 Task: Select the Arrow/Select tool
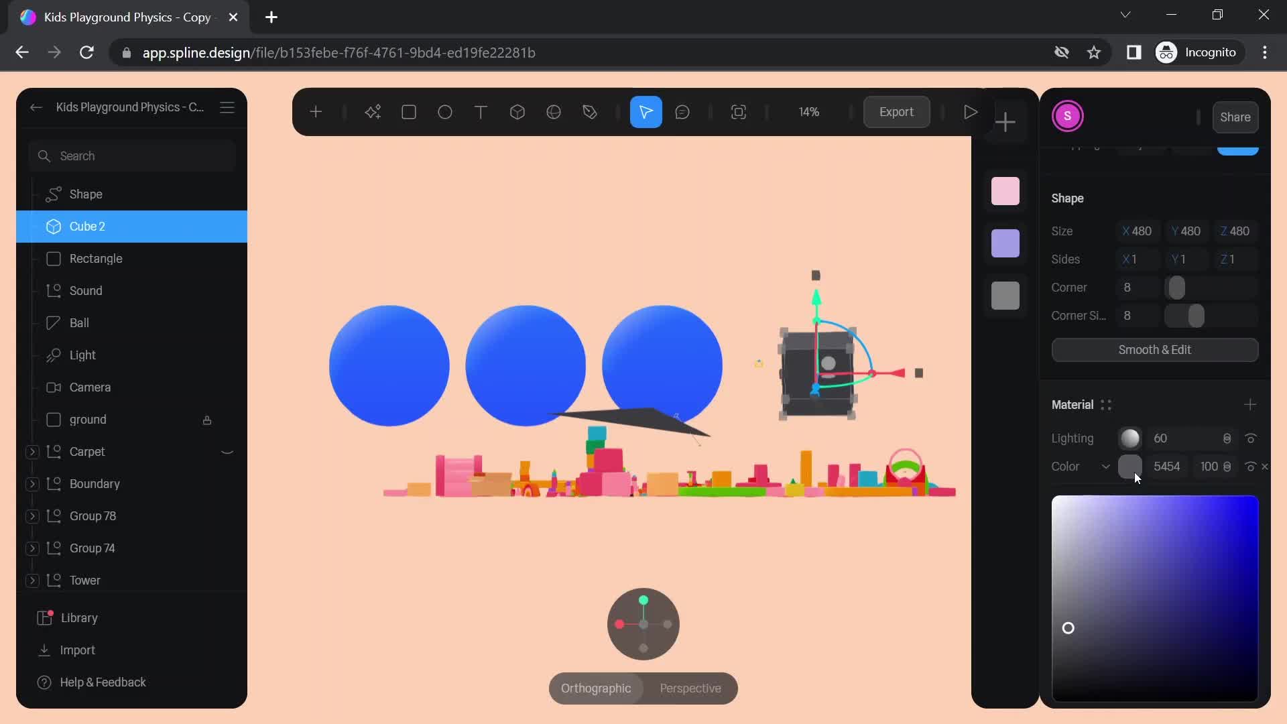click(647, 111)
